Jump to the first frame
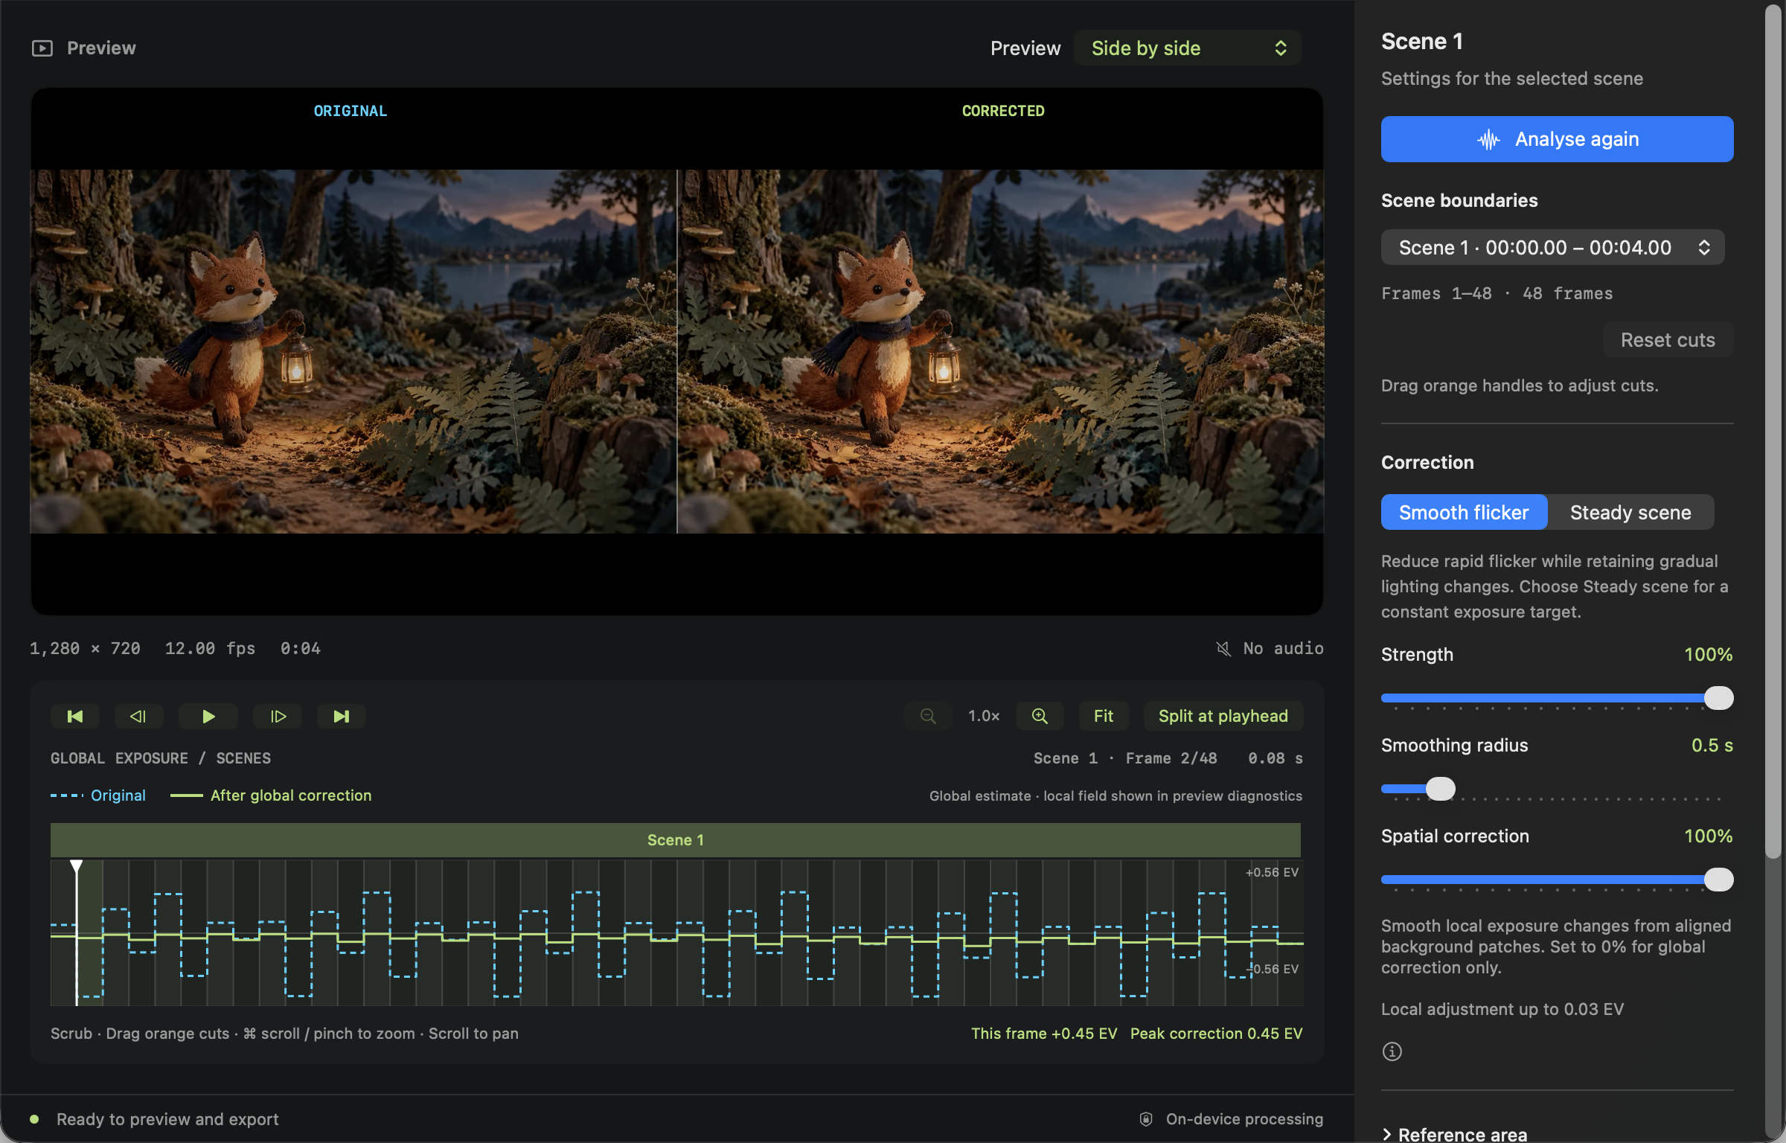 click(x=75, y=716)
